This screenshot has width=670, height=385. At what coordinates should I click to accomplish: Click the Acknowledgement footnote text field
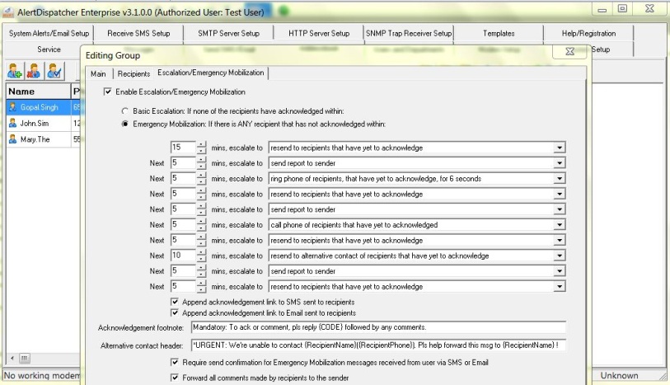coord(378,327)
